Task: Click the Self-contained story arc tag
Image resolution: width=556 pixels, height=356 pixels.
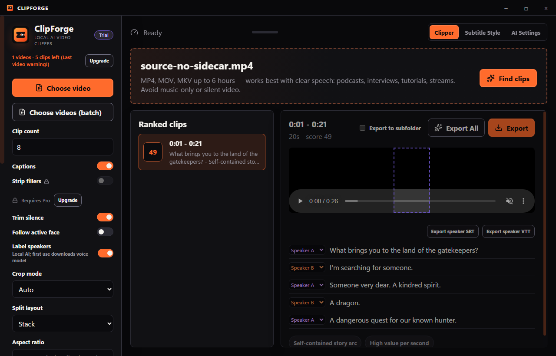Action: click(x=325, y=343)
